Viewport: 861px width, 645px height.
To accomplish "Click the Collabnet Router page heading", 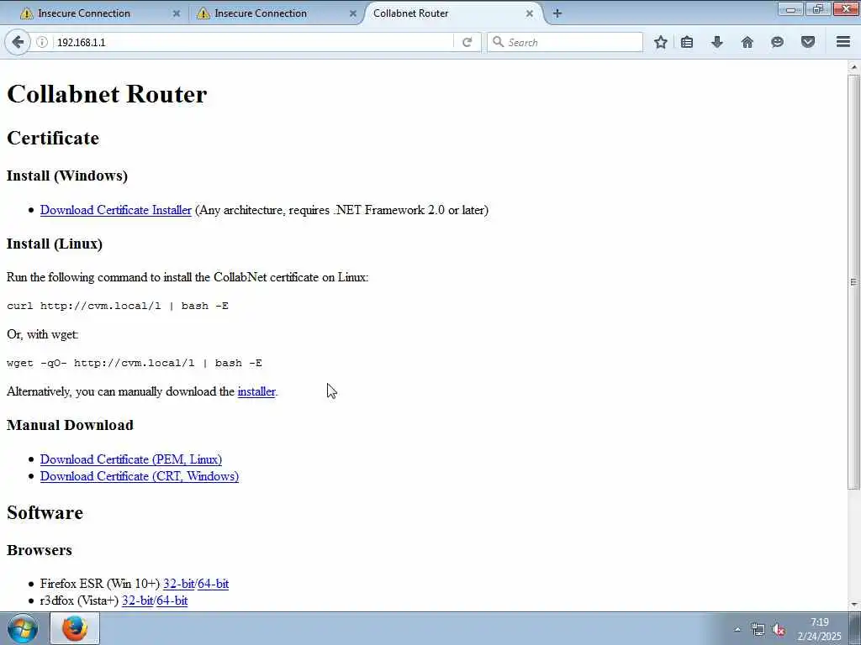I will pos(107,94).
